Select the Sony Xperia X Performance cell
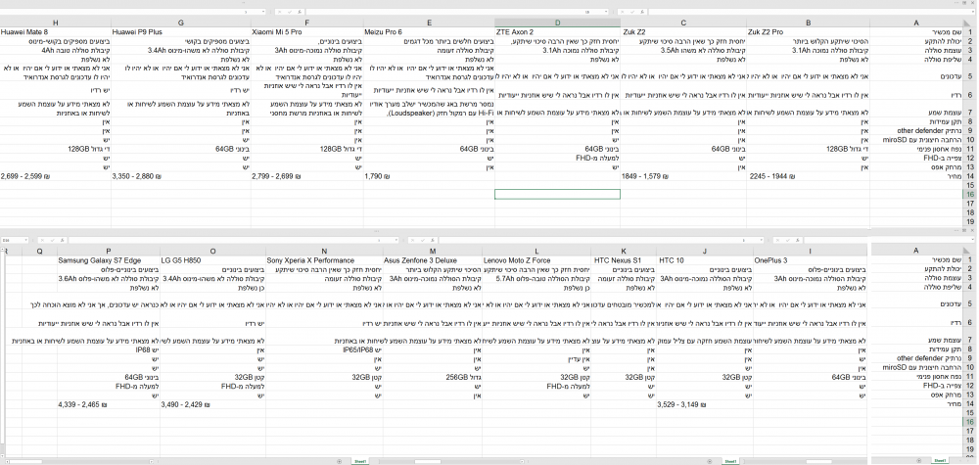Viewport: 979px width, 465px height. click(325, 260)
